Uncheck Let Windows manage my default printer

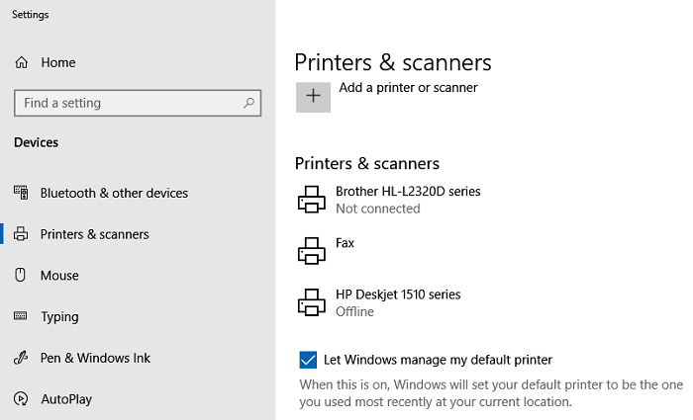[308, 360]
